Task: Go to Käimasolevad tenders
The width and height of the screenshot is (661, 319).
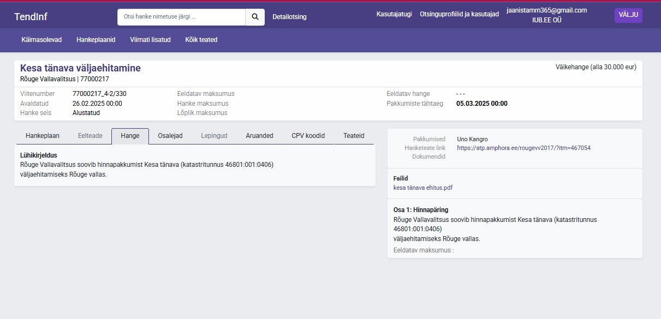Action: [x=41, y=40]
